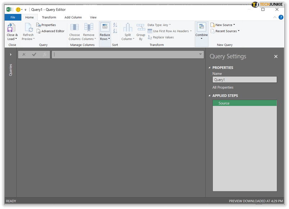Expand the Queries pane with the arrow
This screenshot has width=289, height=209.
pyautogui.click(x=11, y=54)
